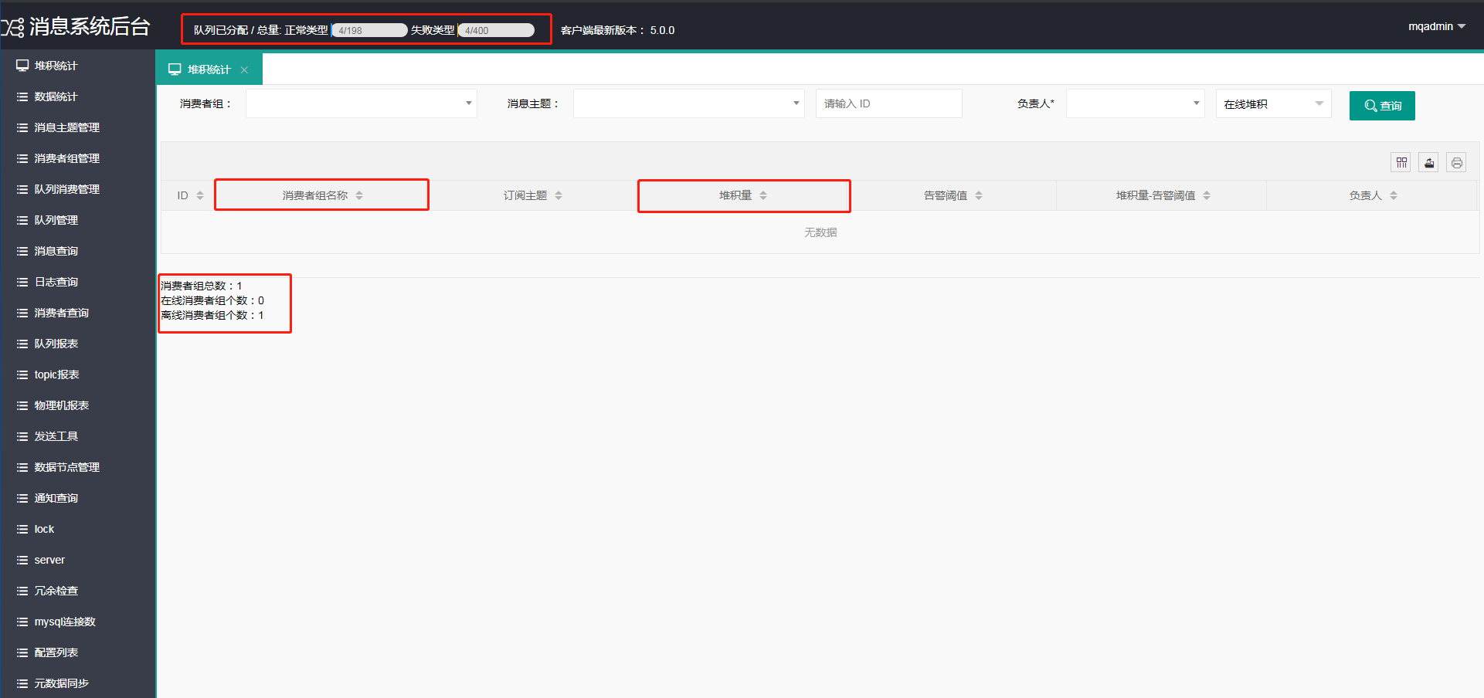Click the list icon beside 队列管理
Screen dimensions: 1484x698
[22, 220]
